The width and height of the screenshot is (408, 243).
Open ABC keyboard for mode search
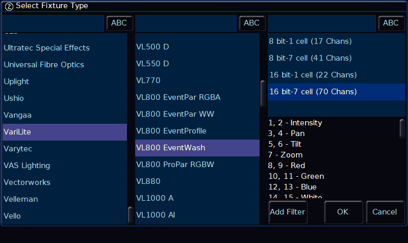coord(391,23)
